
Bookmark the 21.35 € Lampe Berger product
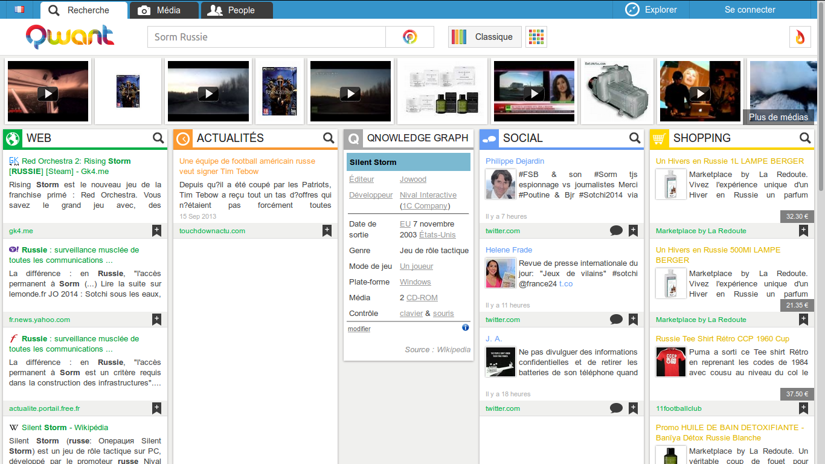pyautogui.click(x=803, y=319)
